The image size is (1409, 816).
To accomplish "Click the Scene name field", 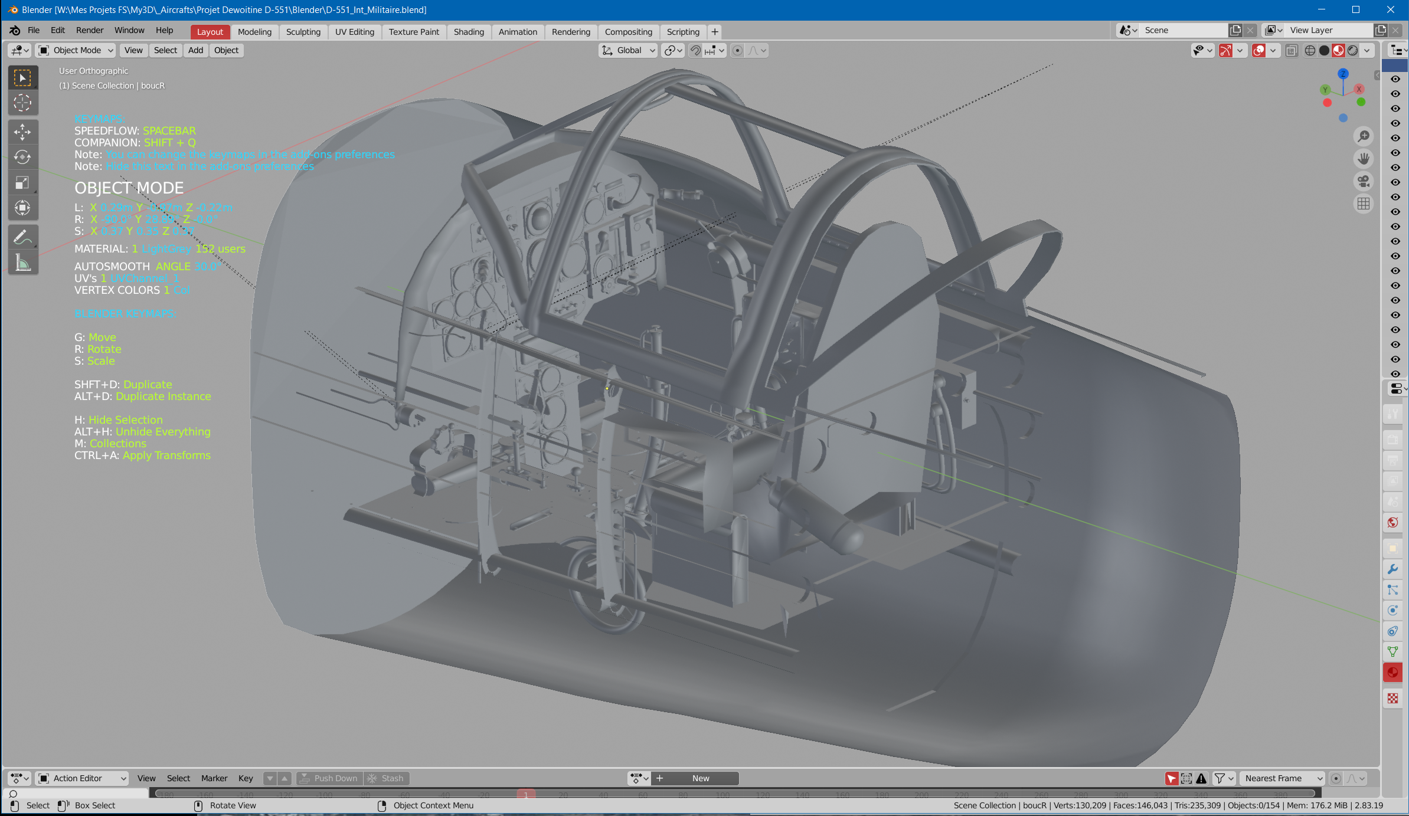I will 1184,31.
